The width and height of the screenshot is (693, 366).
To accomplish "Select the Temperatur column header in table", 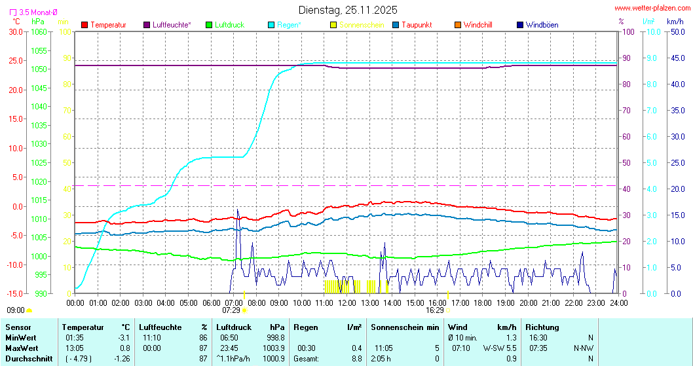I will (83, 327).
